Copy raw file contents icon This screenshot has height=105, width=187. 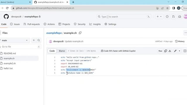click(x=166, y=51)
